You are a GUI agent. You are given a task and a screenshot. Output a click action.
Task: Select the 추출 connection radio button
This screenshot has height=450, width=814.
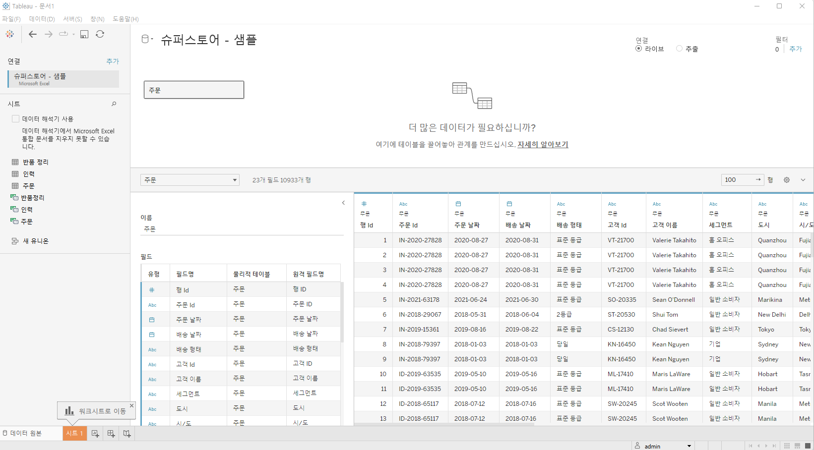[x=680, y=49]
